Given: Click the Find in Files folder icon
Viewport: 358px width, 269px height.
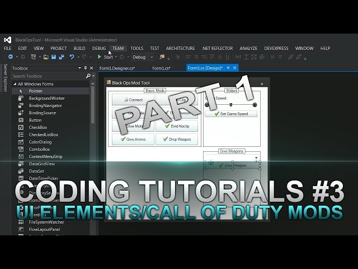Looking at the screenshot, I should [162, 57].
